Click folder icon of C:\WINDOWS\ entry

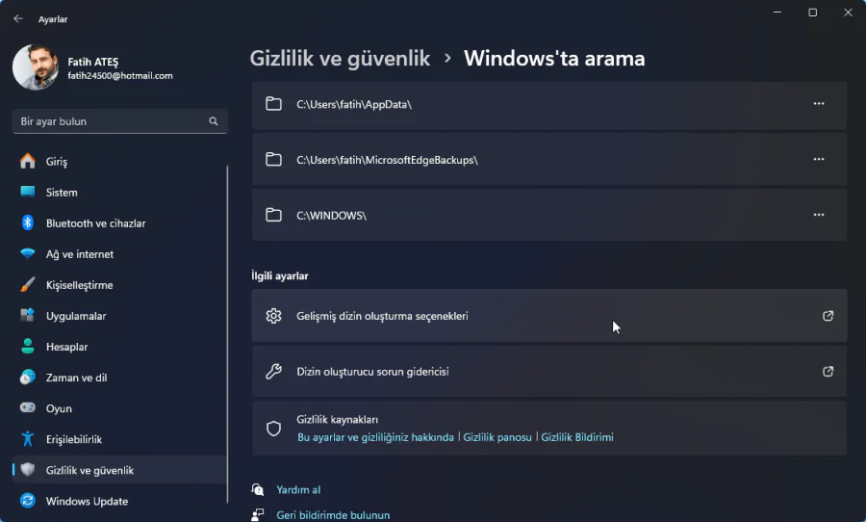pos(273,215)
